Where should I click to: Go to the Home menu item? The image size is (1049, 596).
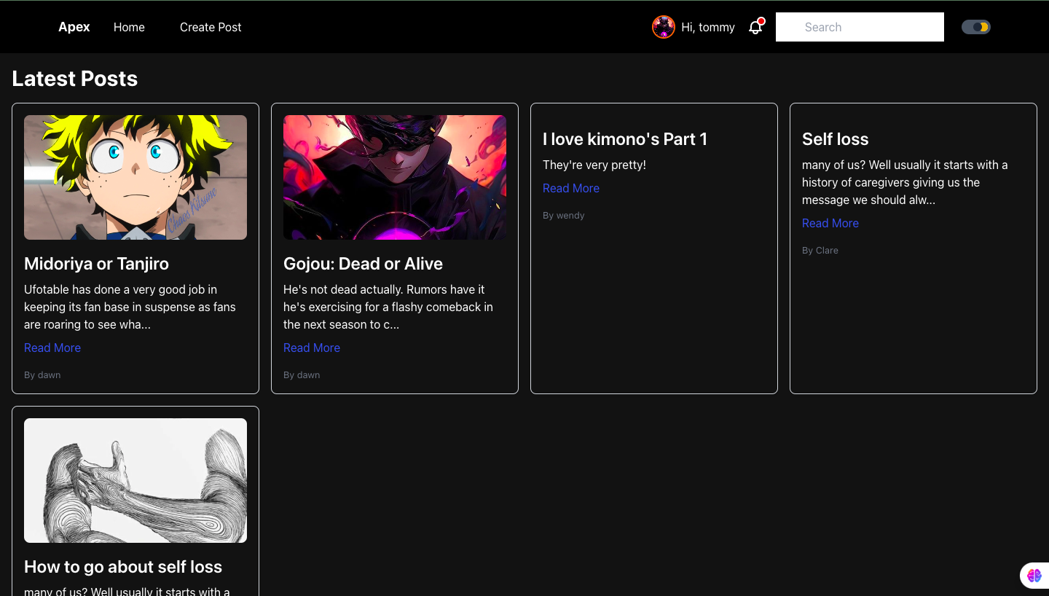pos(129,27)
